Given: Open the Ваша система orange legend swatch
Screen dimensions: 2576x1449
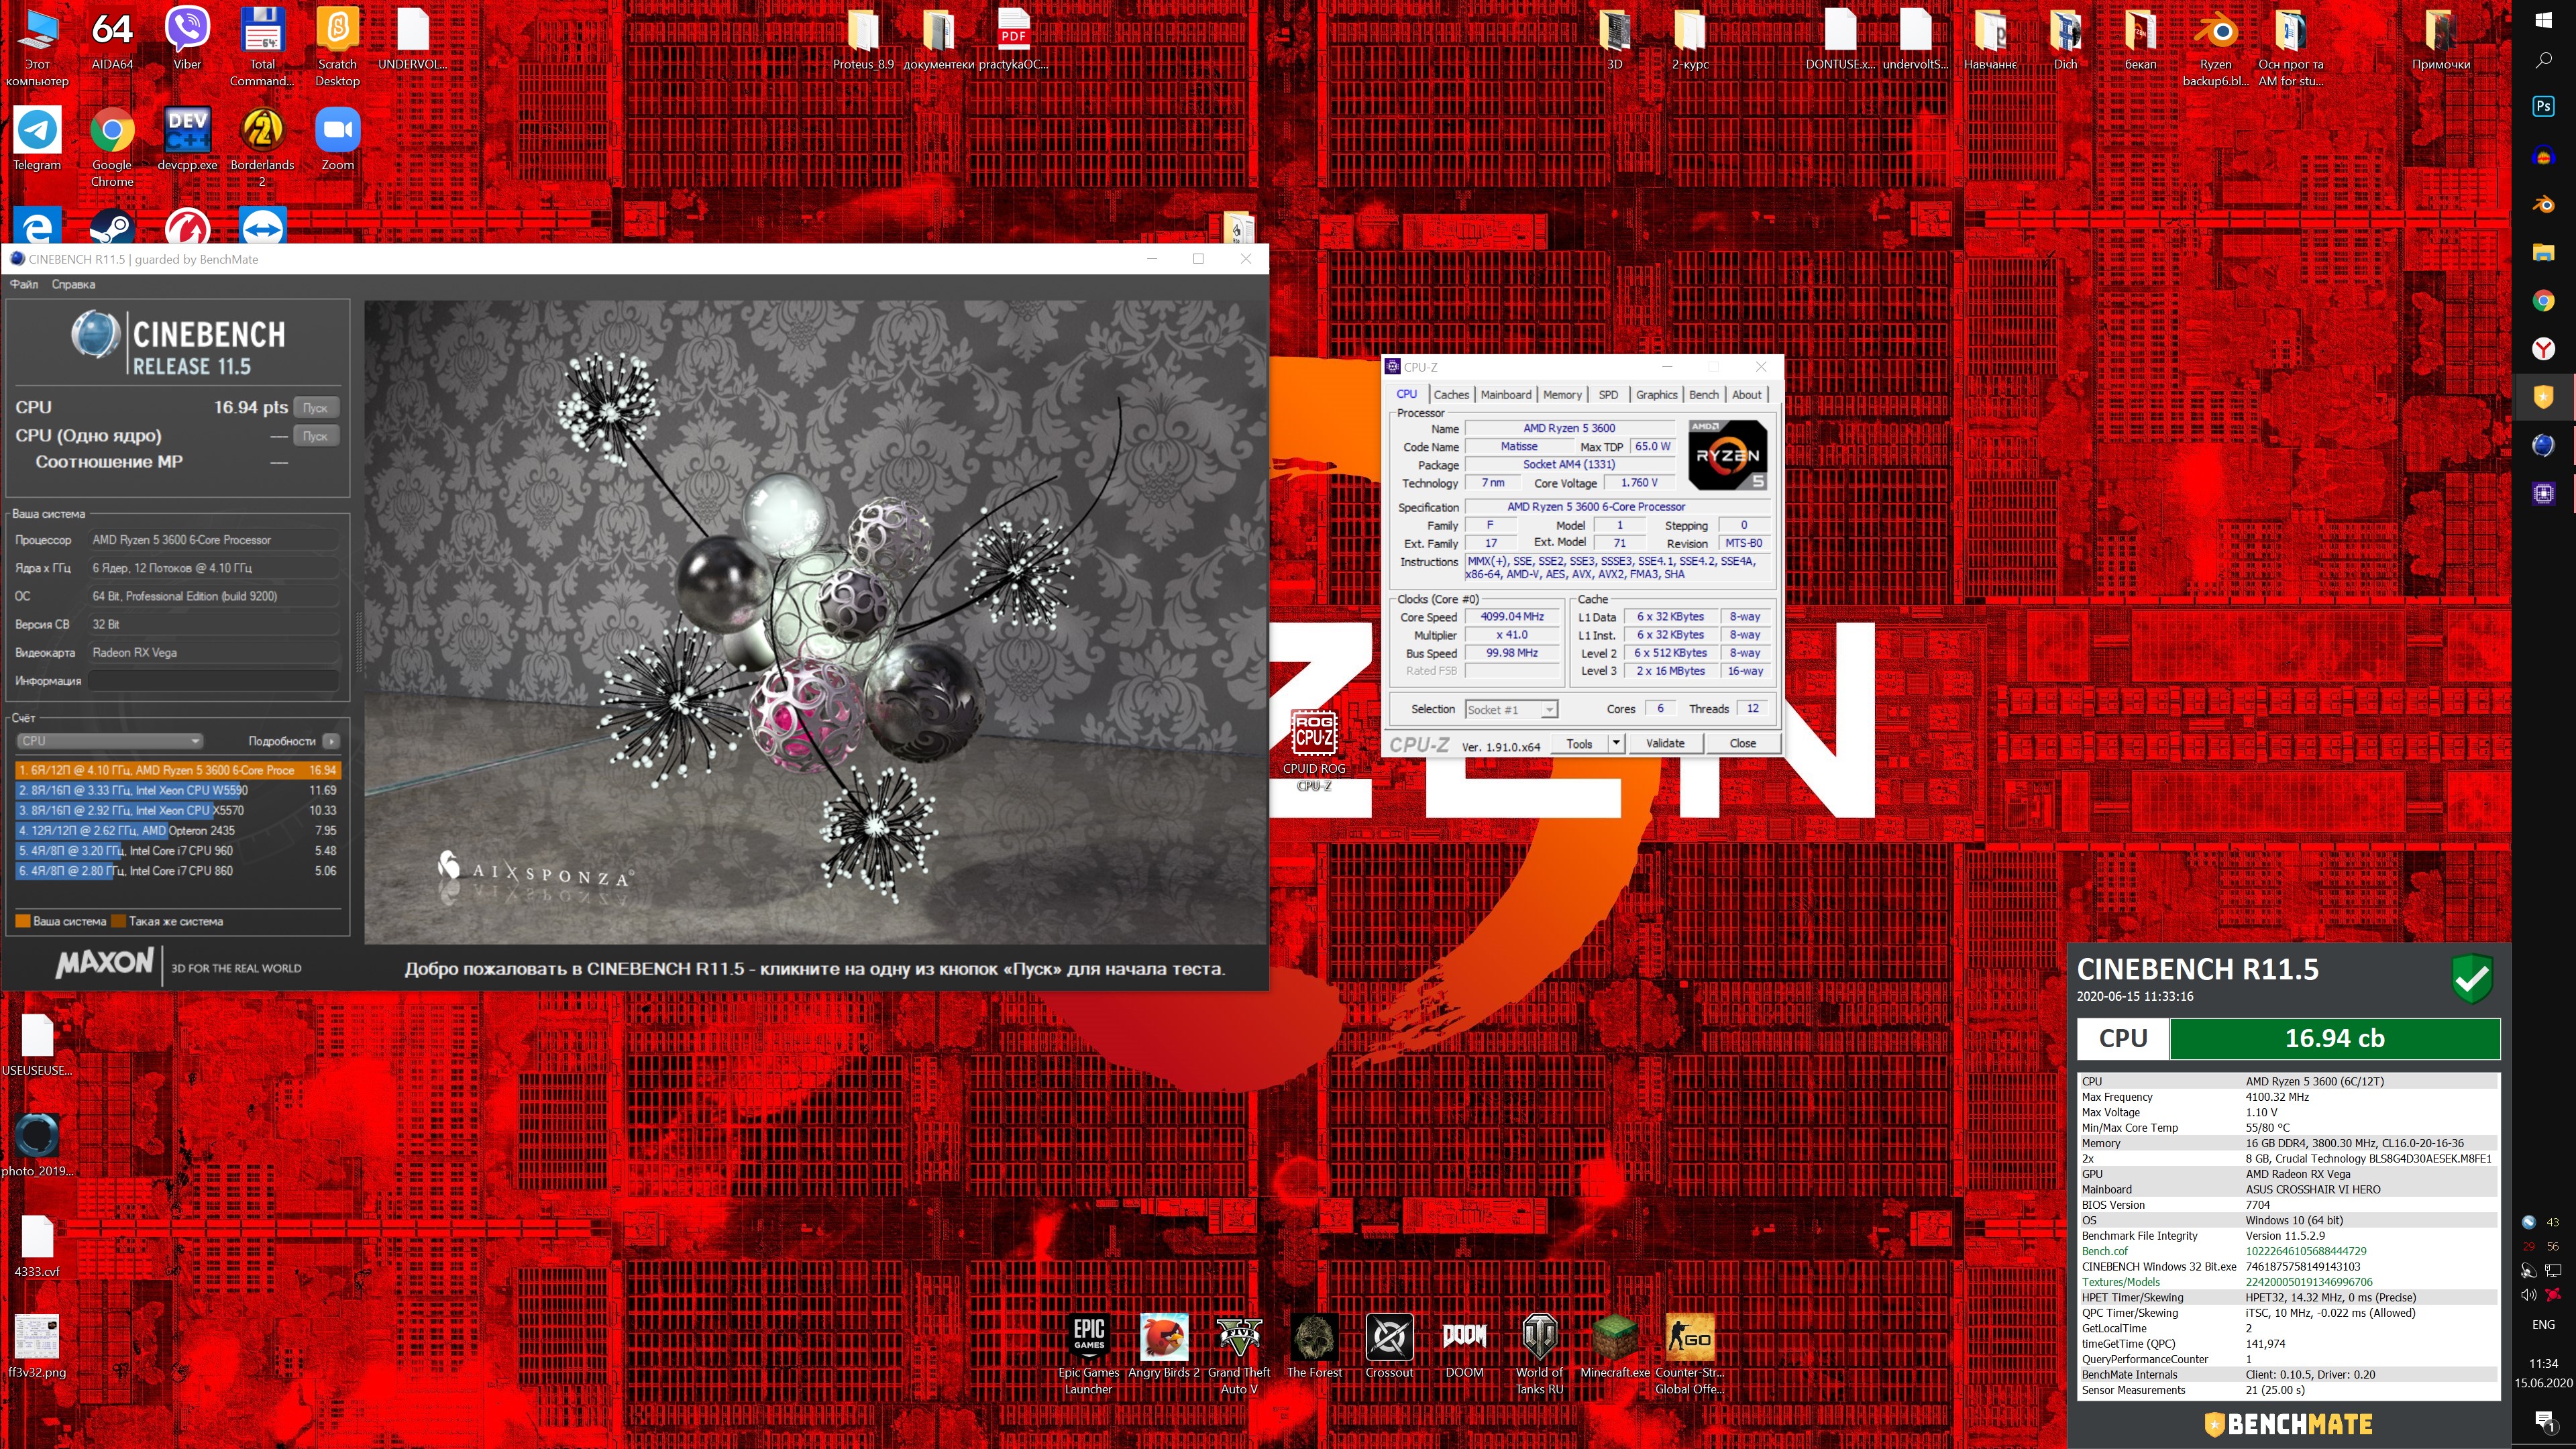Looking at the screenshot, I should pyautogui.click(x=22, y=921).
